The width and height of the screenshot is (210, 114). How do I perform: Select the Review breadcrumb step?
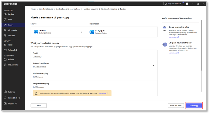click(123, 9)
